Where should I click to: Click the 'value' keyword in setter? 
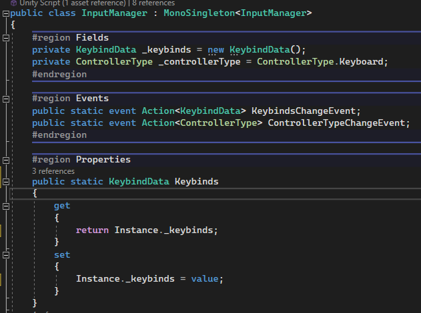pos(205,278)
